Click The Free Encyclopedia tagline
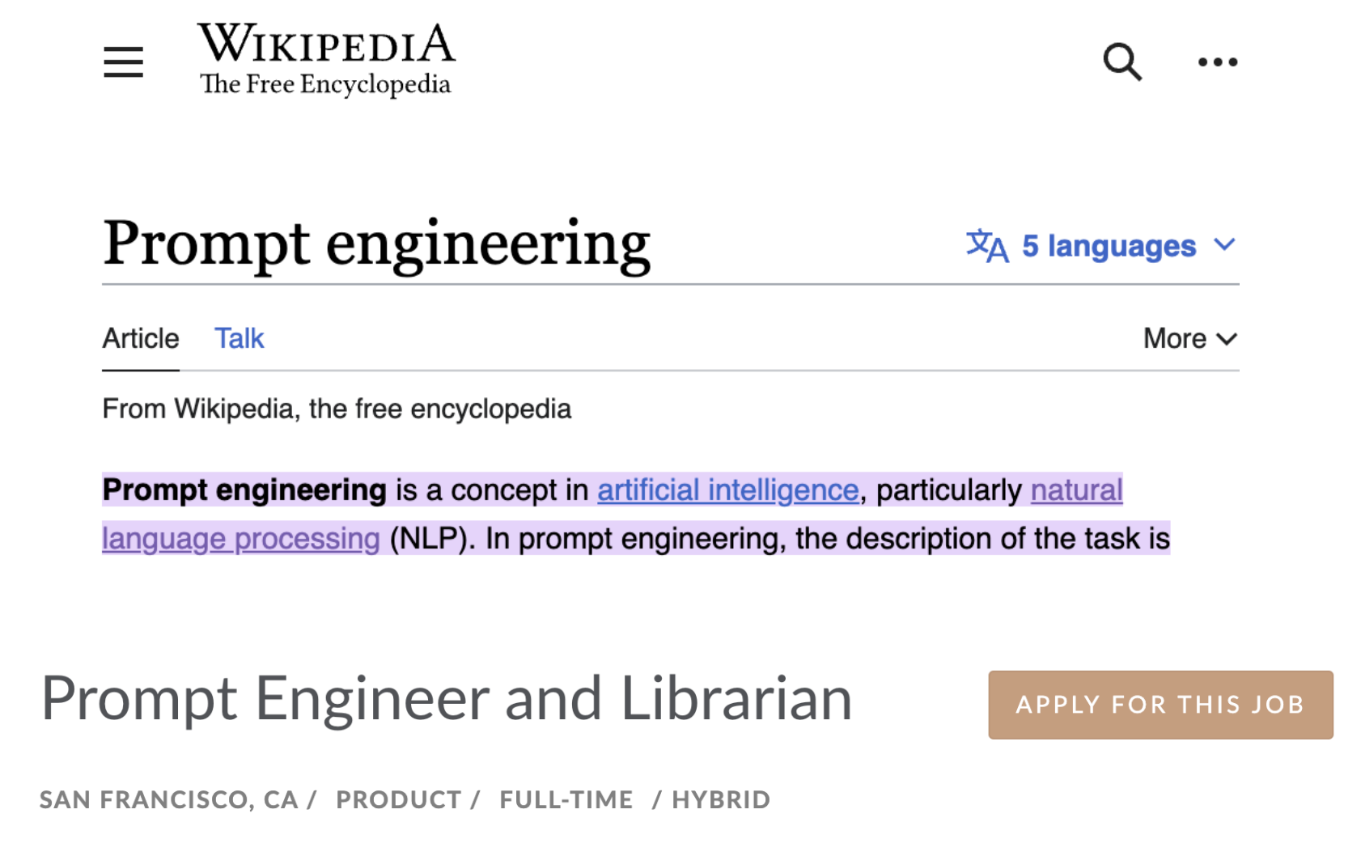Viewport: 1361px width, 856px height. [325, 84]
